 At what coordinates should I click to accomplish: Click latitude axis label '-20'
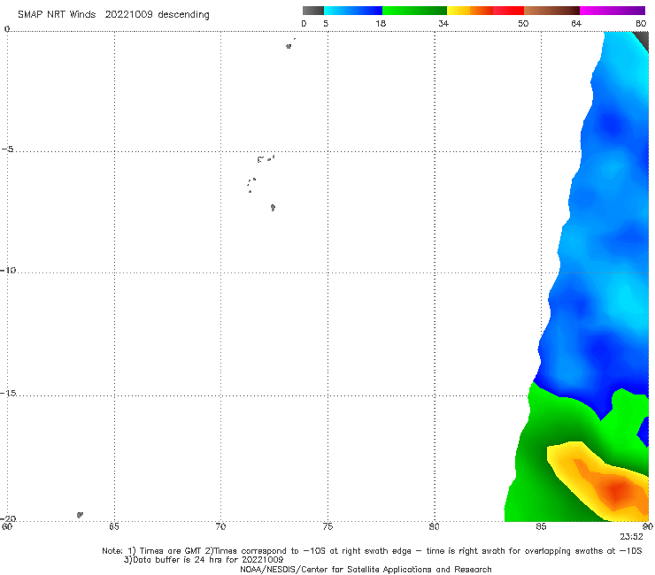click(8, 518)
